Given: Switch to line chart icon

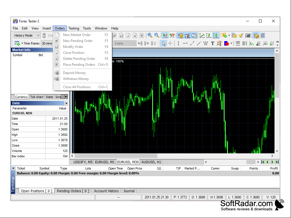Looking at the screenshot, I should pyautogui.click(x=202, y=35).
